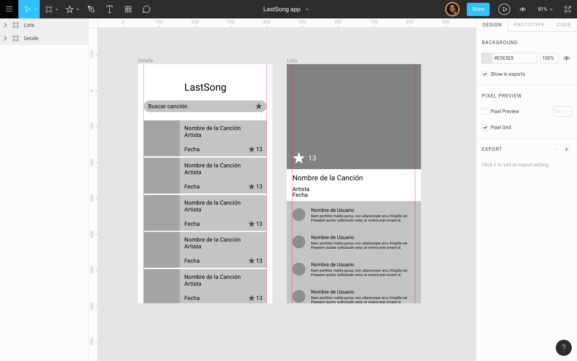Viewport: 577px width, 361px height.
Task: Expand the Lista layer in the tree
Action: tap(5, 25)
